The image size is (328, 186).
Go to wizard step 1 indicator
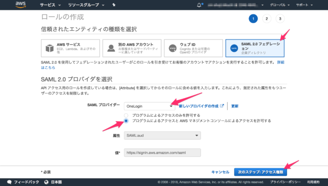(x=253, y=18)
